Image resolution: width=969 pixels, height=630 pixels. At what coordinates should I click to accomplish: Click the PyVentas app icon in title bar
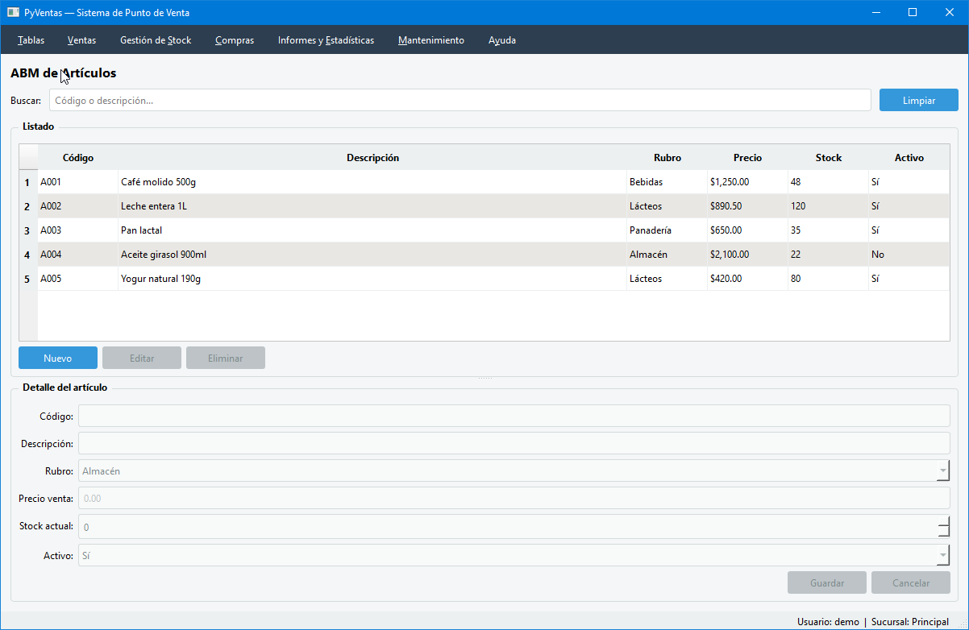tap(13, 12)
